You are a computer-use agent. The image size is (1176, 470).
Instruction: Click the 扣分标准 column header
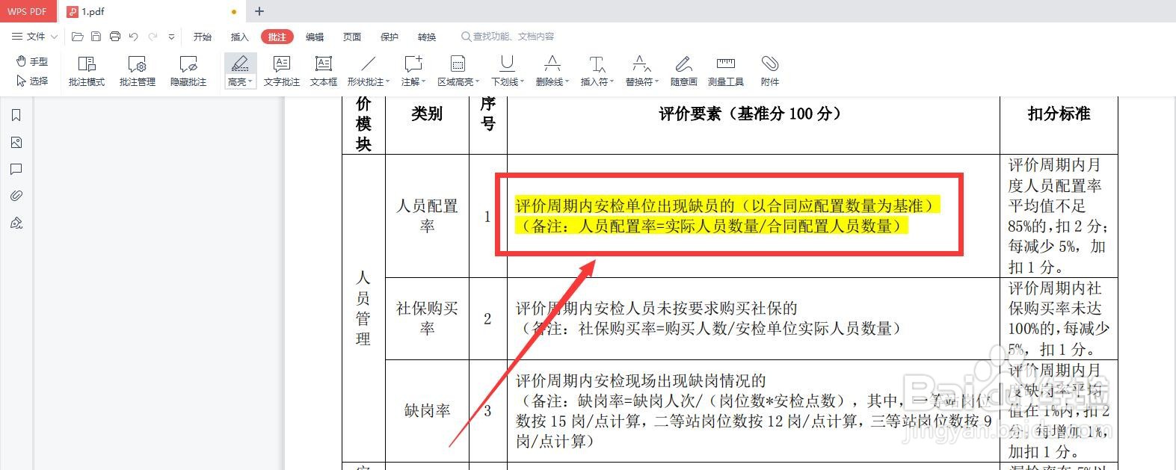(x=1059, y=114)
